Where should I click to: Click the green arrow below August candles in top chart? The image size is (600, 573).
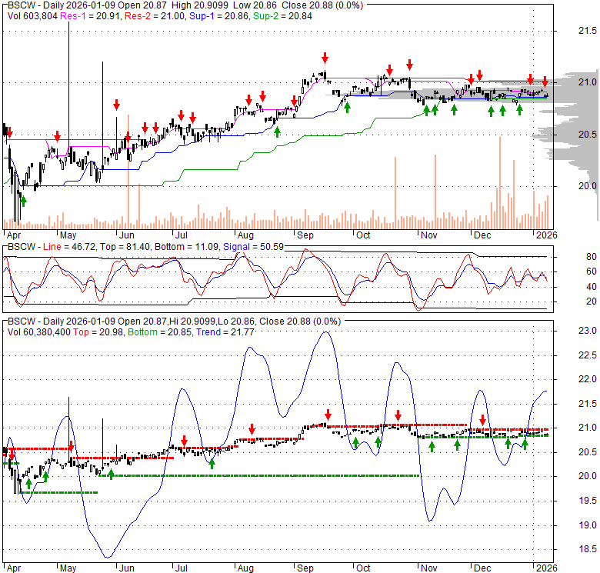(x=278, y=132)
